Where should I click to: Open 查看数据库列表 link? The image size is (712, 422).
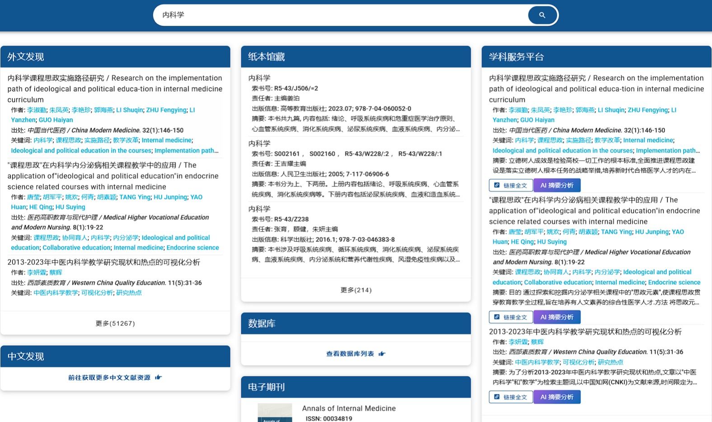pyautogui.click(x=350, y=354)
